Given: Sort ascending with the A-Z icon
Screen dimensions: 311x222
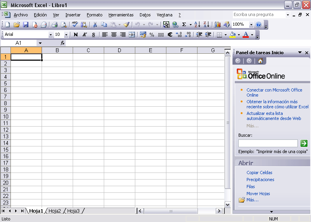Looking at the screenshot, I should point(197,25).
